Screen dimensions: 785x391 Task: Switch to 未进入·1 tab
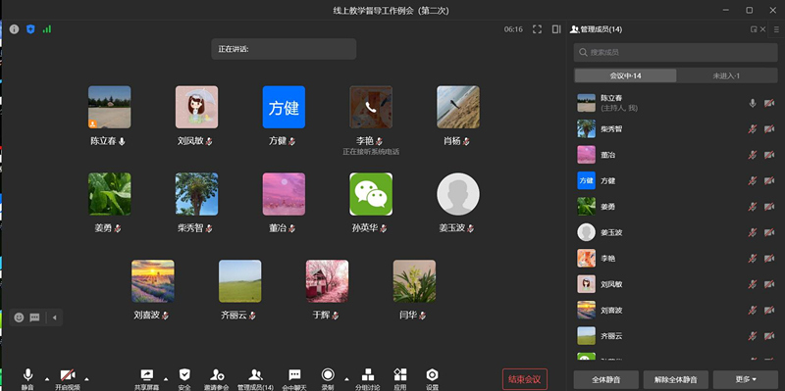[726, 76]
